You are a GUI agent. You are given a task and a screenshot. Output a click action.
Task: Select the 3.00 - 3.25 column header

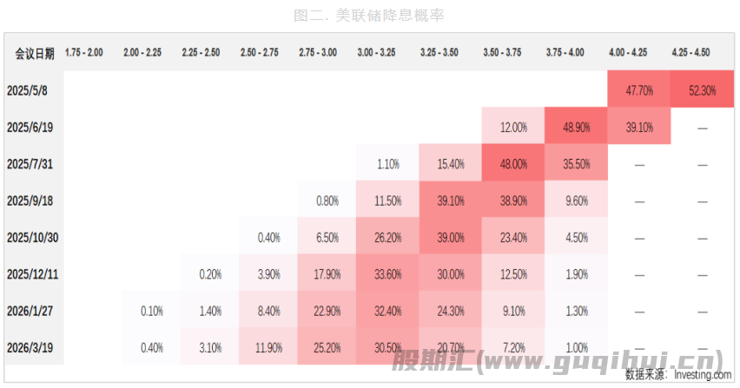point(376,53)
